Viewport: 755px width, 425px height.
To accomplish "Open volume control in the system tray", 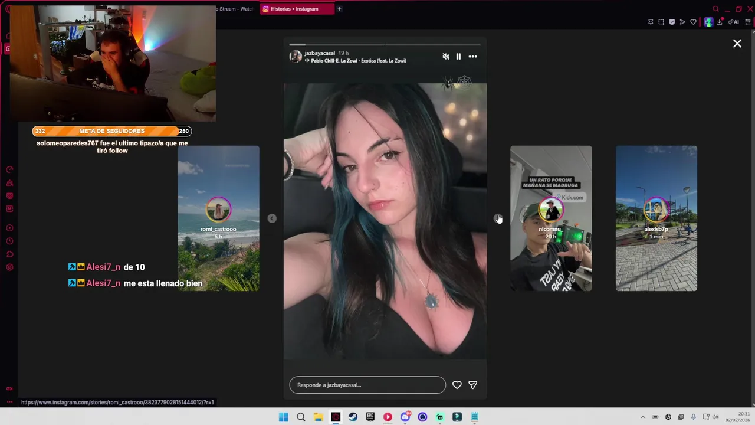I will point(715,417).
